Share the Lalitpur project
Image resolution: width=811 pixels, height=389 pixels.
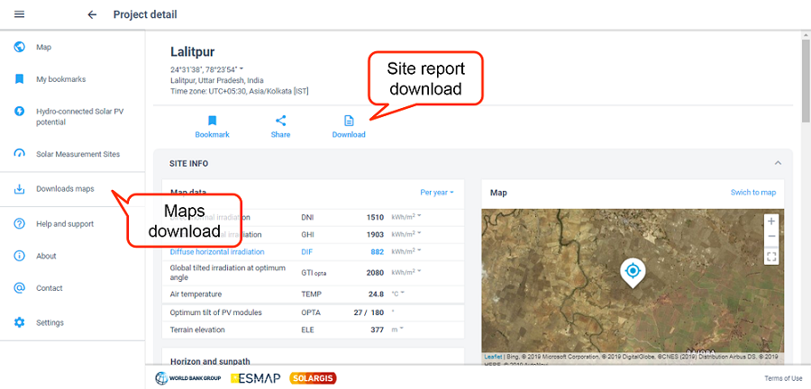pos(280,126)
